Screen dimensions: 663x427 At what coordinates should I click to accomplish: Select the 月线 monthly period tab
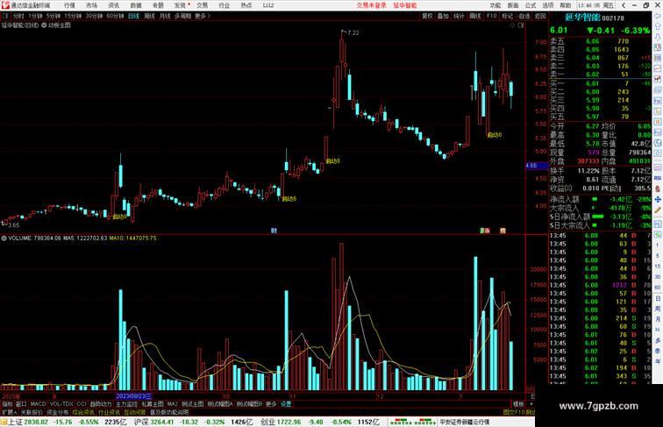165,16
